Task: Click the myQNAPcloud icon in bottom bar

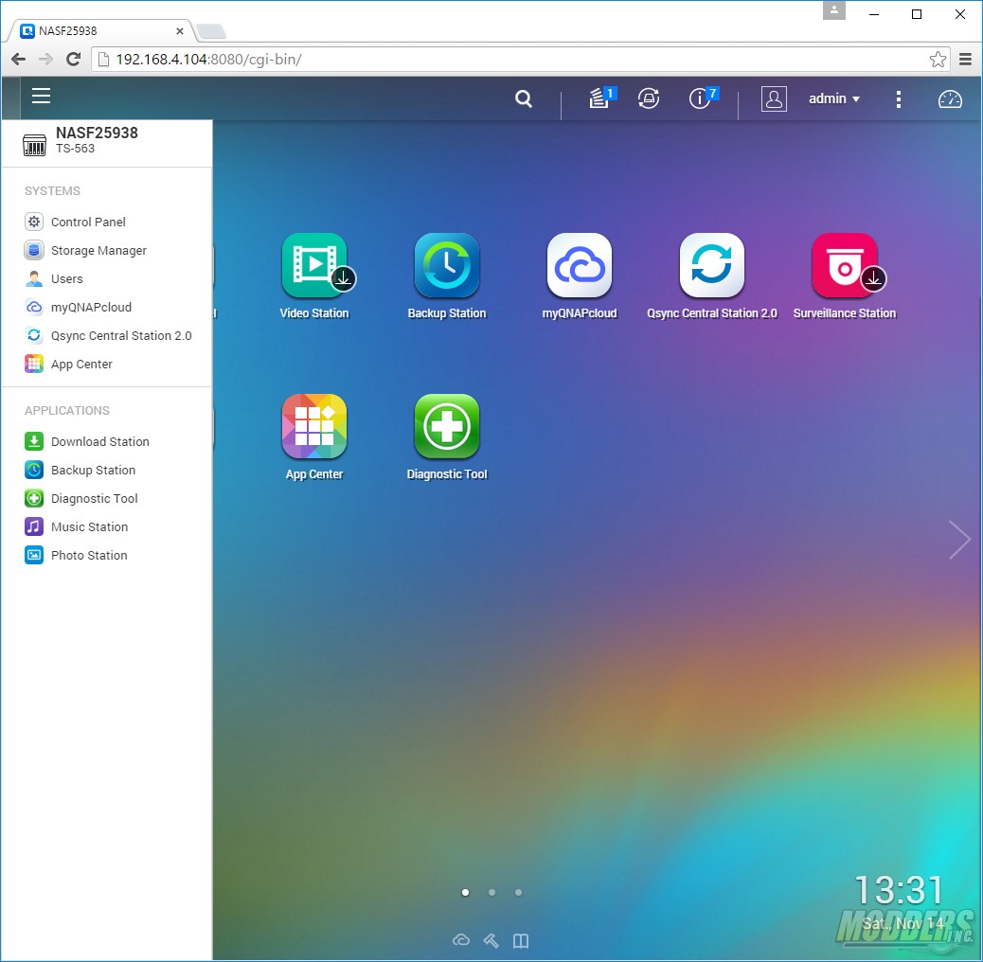Action: (x=461, y=940)
